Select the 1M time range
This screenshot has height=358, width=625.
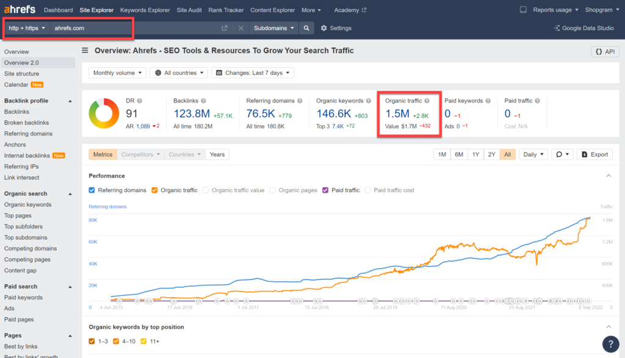point(442,154)
